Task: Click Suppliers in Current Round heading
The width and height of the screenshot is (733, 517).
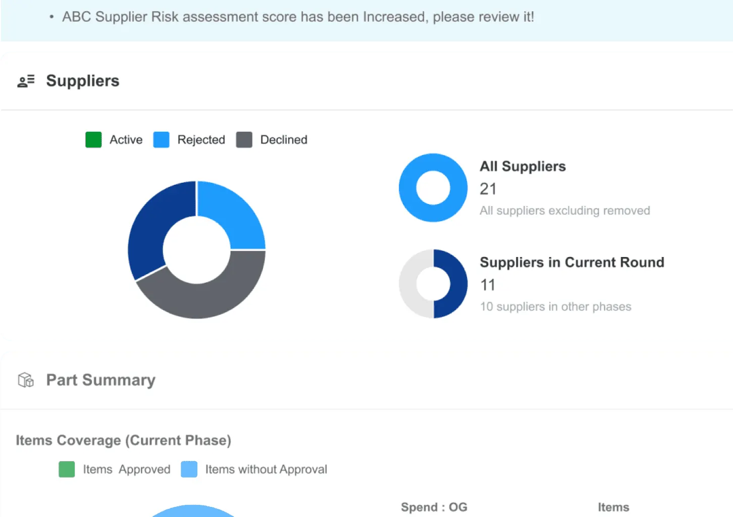Action: 571,262
